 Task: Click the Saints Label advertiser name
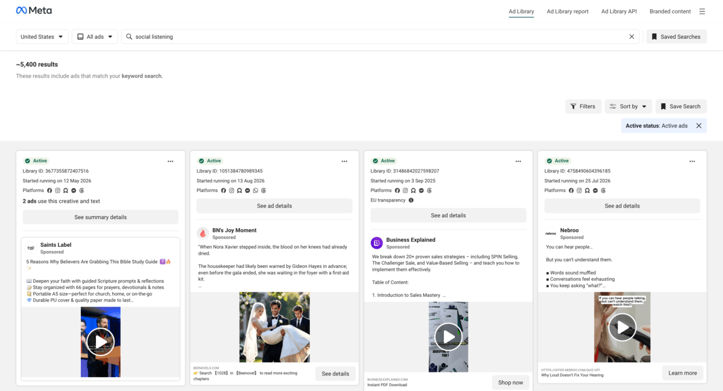pos(55,244)
